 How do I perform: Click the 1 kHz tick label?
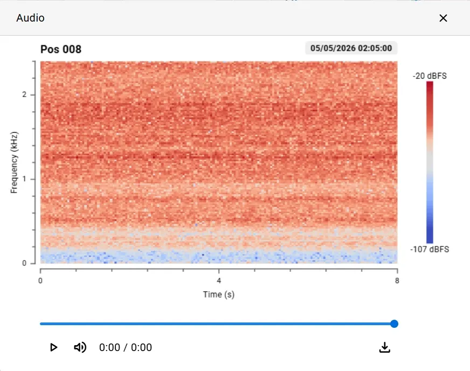tap(24, 178)
